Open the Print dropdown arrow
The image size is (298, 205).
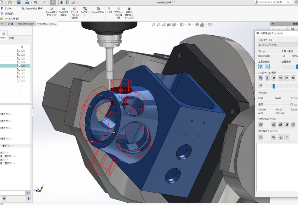click(x=31, y=2)
